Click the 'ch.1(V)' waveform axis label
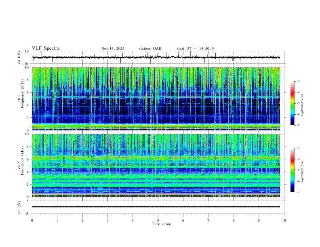Screen dimensions: 320x247 (x=19, y=57)
